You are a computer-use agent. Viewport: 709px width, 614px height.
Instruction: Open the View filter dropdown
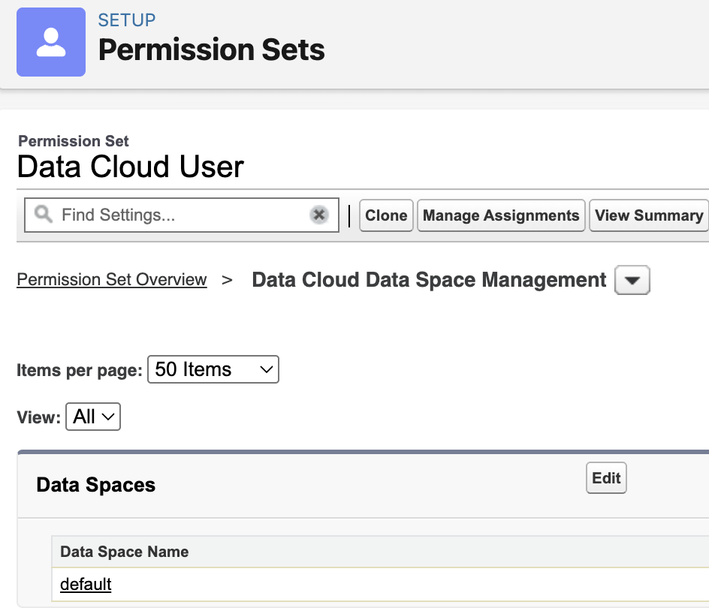(x=93, y=417)
